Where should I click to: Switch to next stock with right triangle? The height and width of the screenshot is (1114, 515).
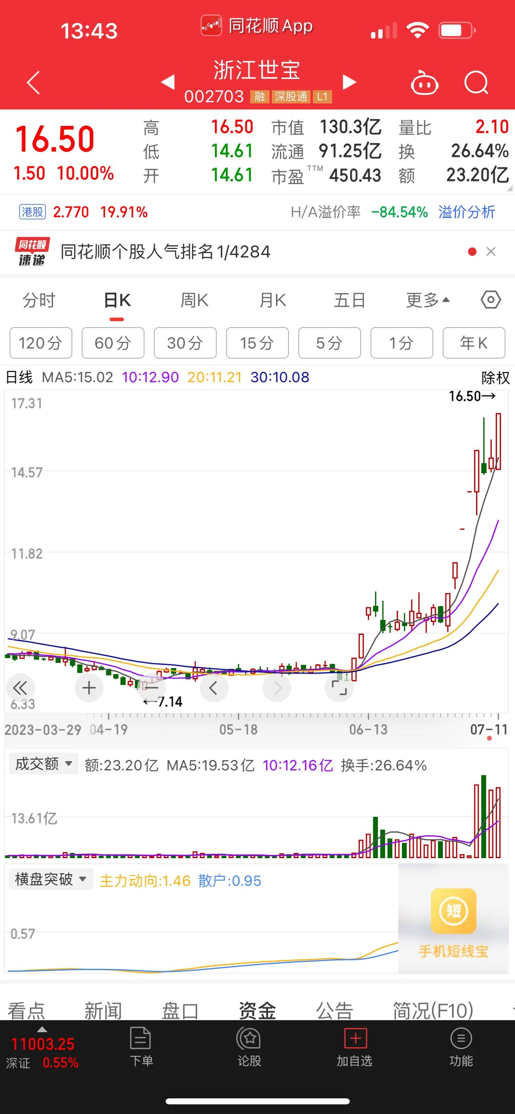pyautogui.click(x=349, y=82)
